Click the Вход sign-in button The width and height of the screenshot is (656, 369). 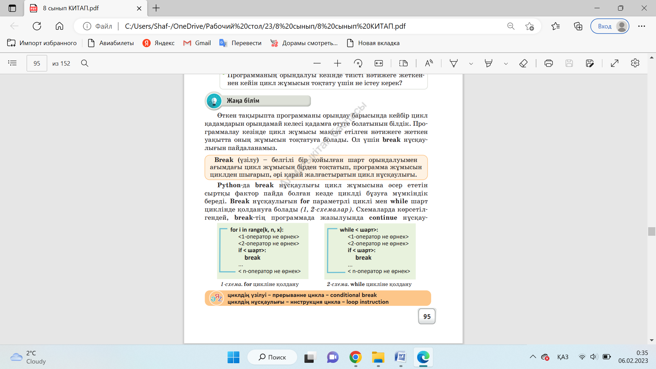click(x=610, y=26)
